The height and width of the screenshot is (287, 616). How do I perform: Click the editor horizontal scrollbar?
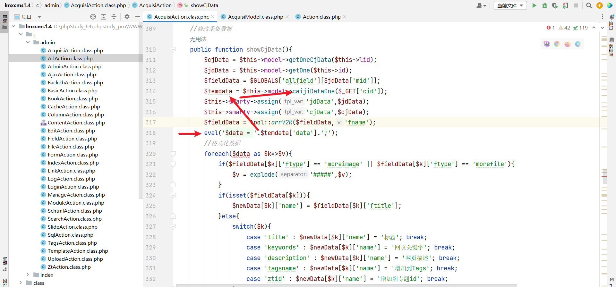pyautogui.click(x=346, y=285)
